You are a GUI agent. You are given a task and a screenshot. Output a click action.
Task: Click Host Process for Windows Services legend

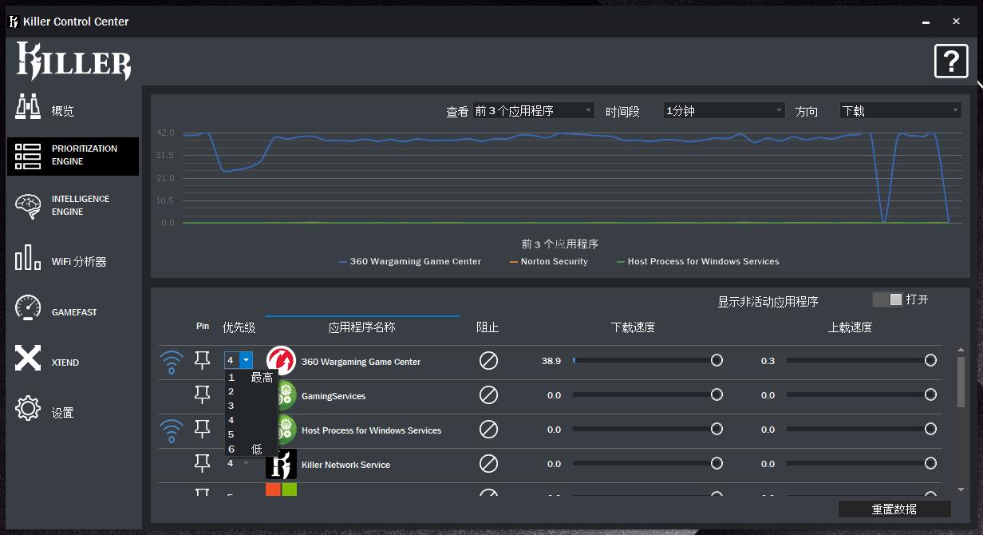[698, 261]
